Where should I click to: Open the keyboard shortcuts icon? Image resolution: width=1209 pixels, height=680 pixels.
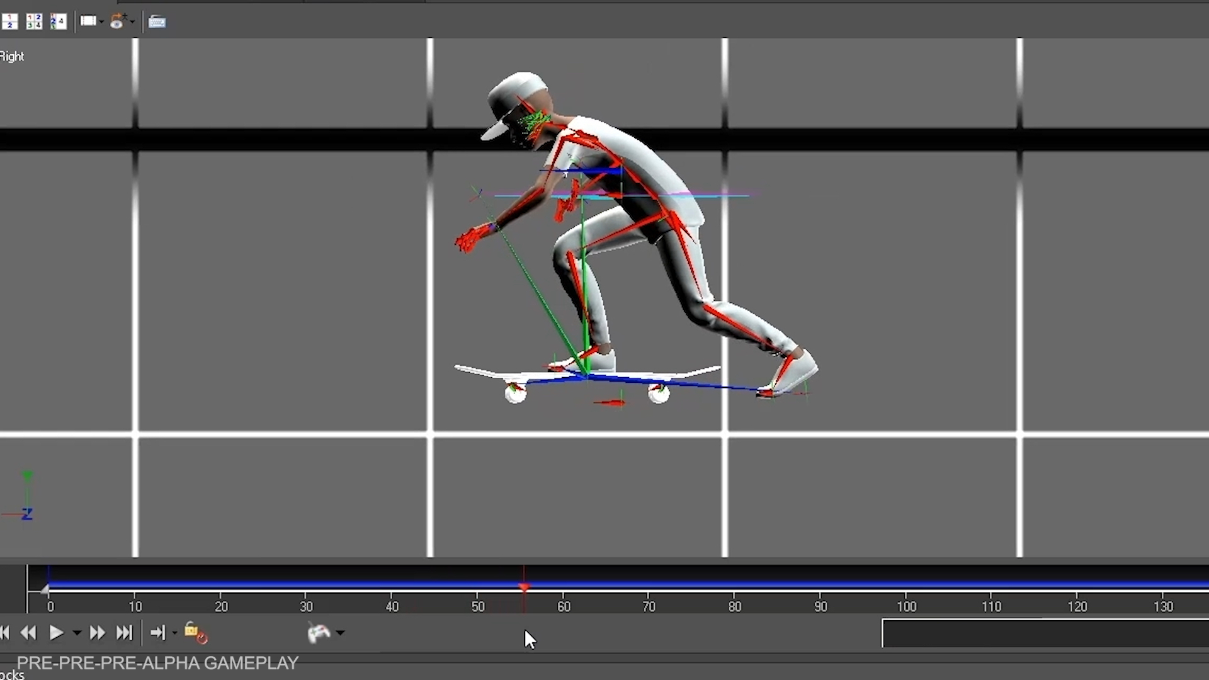(157, 23)
